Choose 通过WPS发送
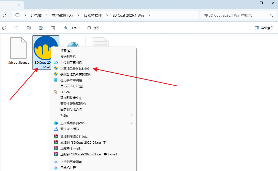Screen dimensions: 278x171 [x=94, y=129]
